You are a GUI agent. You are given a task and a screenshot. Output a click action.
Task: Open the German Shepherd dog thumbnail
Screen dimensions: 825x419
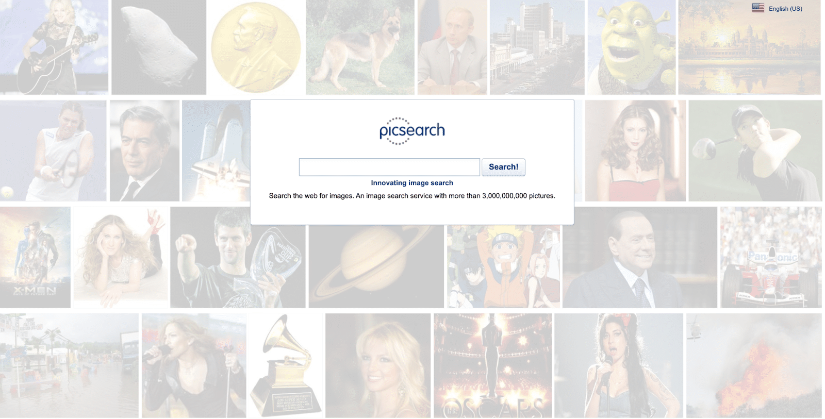coord(360,47)
